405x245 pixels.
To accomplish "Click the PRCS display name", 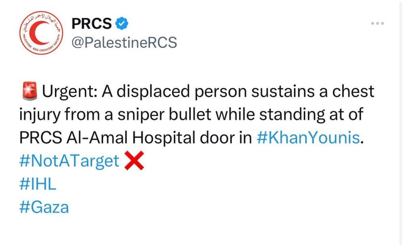I will (x=92, y=23).
